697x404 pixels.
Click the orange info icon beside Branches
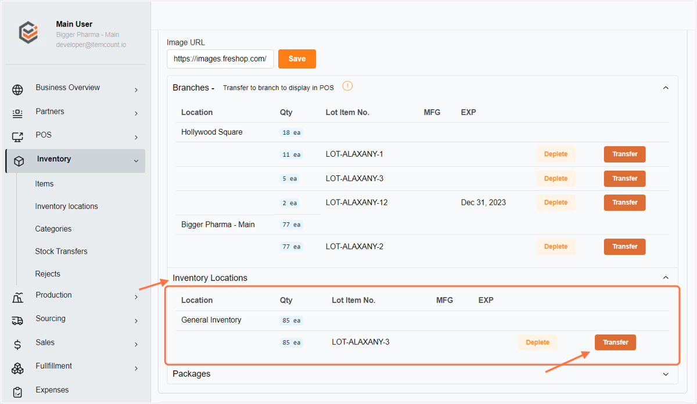point(347,86)
